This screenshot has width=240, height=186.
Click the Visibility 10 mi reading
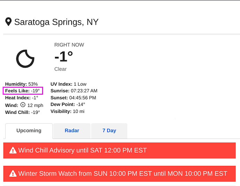pos(67,111)
